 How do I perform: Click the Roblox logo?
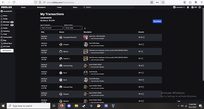(x=7, y=7)
